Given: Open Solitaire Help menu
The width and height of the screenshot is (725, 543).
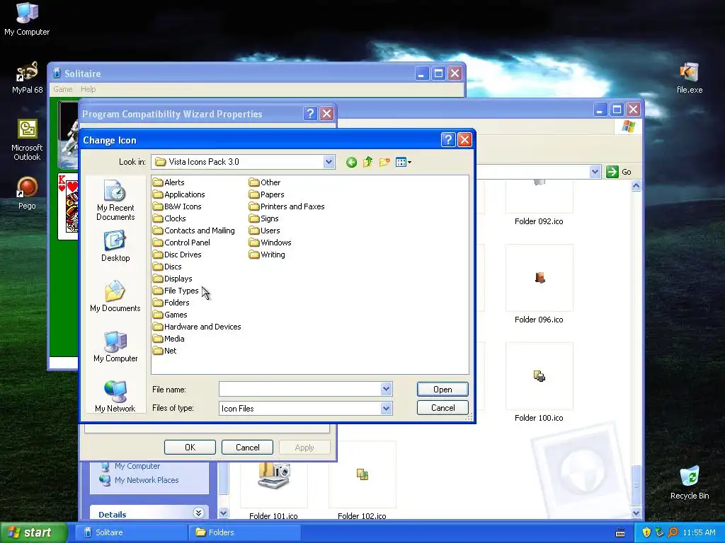Looking at the screenshot, I should pos(88,89).
